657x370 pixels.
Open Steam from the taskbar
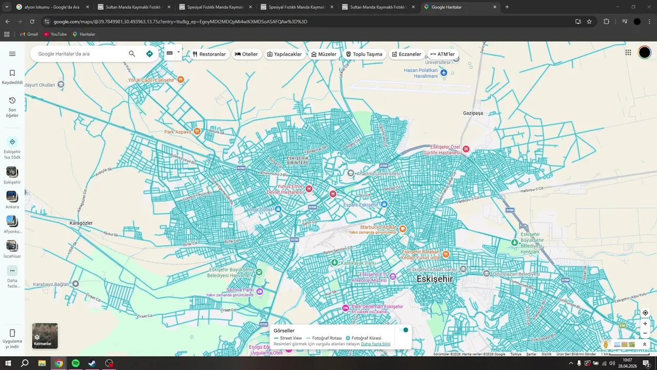coord(92,363)
